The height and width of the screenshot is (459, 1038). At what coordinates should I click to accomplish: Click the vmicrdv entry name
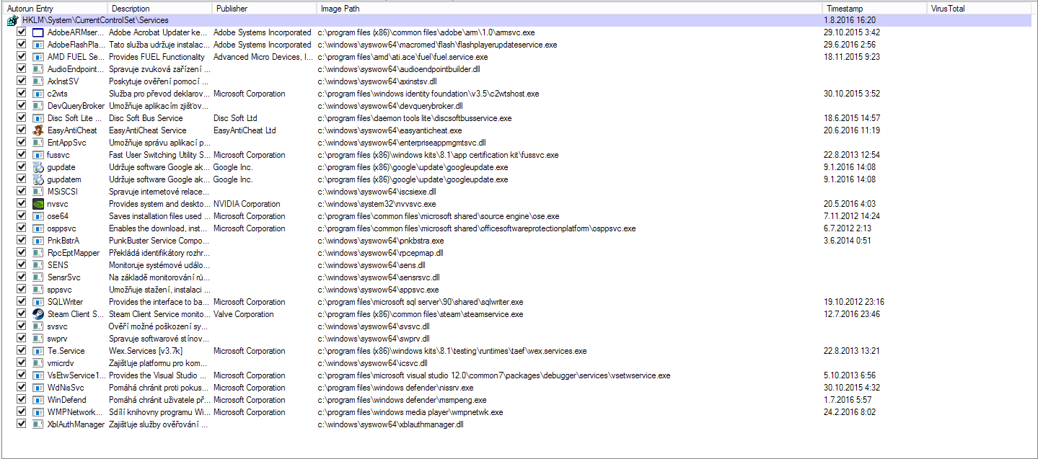click(x=61, y=363)
